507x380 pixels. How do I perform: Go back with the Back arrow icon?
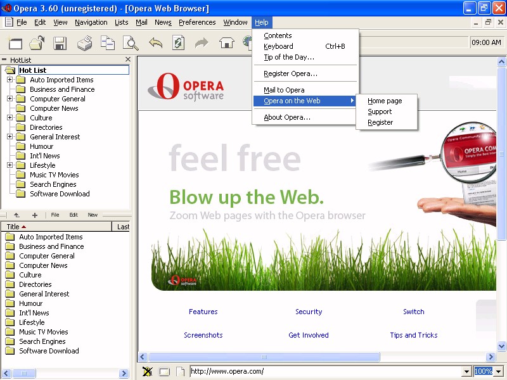[155, 43]
